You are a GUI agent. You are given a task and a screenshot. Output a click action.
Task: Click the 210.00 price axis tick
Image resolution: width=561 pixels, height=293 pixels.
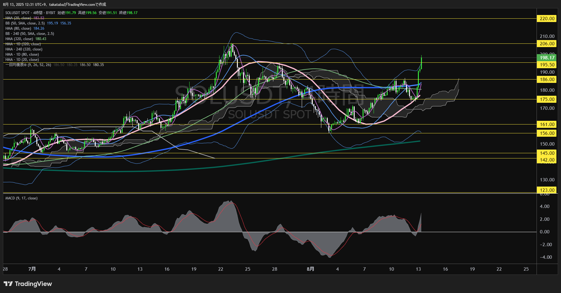[547, 36]
